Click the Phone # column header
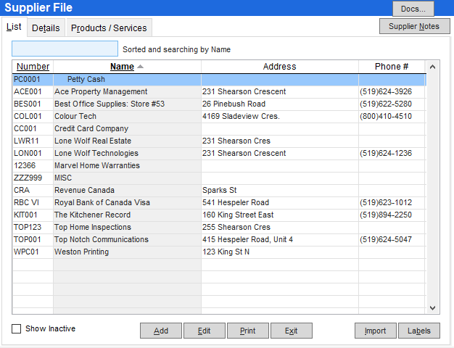This screenshot has height=348, width=454. (x=392, y=67)
